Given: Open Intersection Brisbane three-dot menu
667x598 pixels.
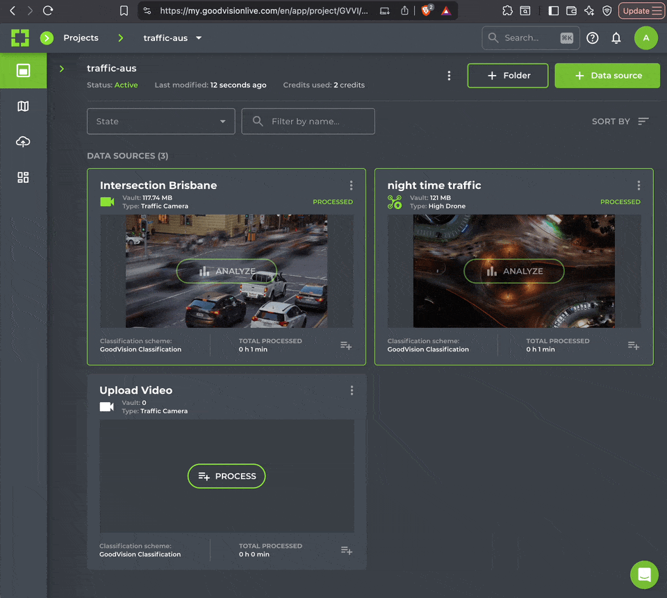Looking at the screenshot, I should [x=351, y=185].
